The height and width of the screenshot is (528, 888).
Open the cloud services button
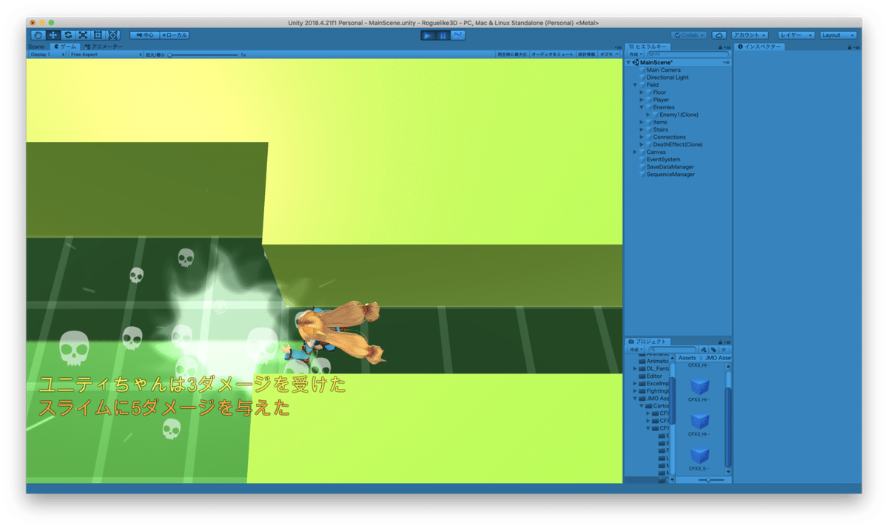[x=718, y=35]
